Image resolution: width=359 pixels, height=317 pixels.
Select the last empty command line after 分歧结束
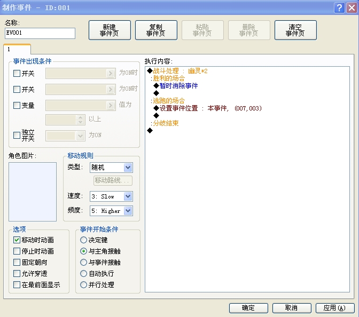(150, 131)
